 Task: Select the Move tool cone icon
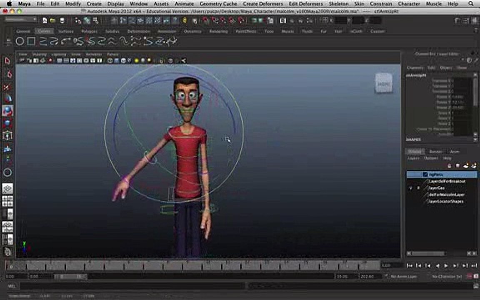7,99
